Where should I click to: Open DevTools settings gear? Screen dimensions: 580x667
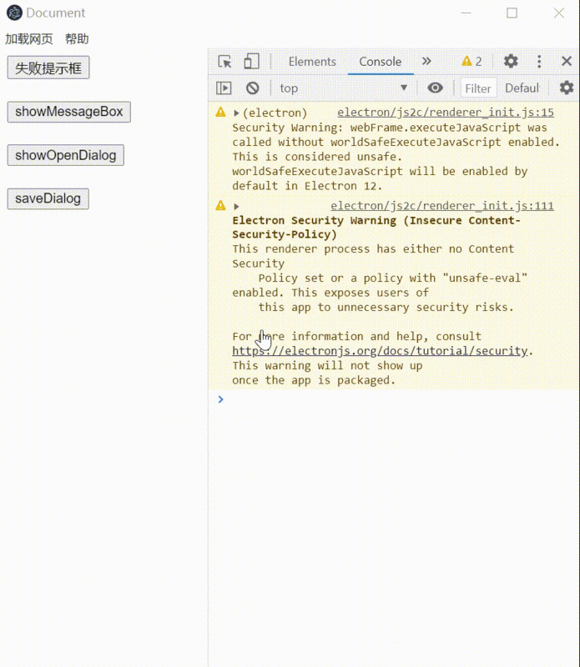click(511, 61)
